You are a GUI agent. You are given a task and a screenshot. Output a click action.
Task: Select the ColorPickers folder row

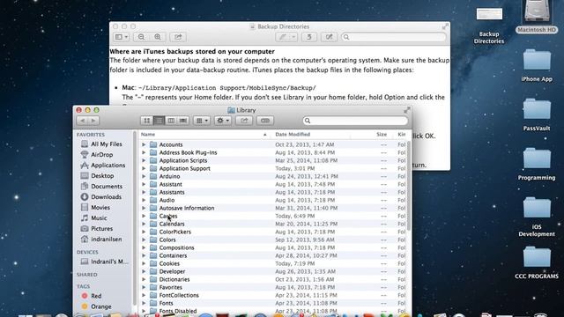[x=273, y=232]
